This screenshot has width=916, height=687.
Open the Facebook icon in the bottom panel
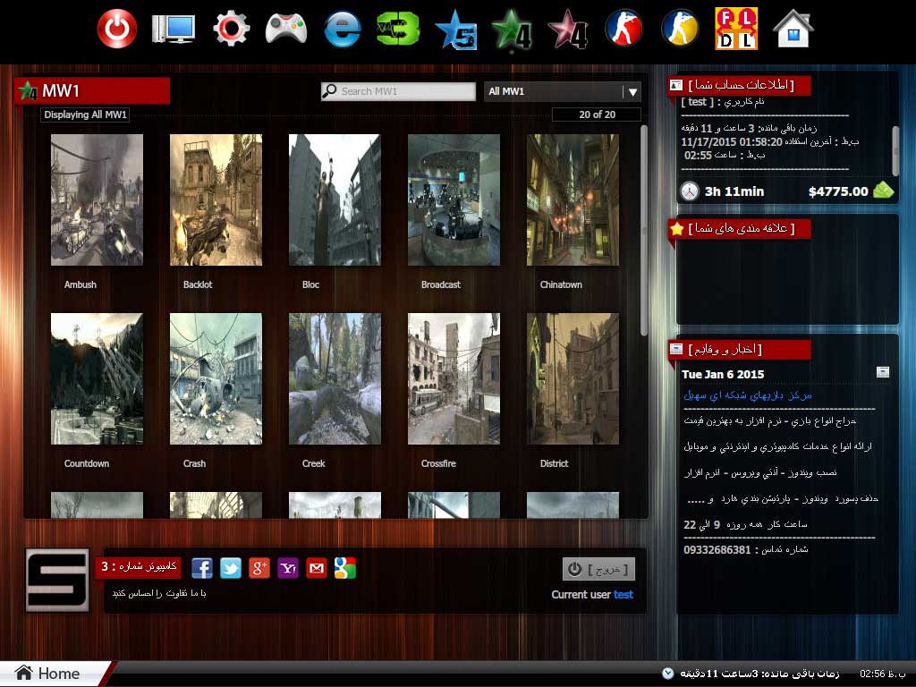point(202,568)
